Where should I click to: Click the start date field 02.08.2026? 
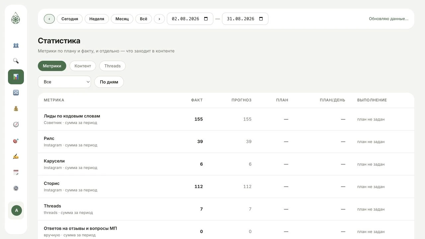pyautogui.click(x=190, y=19)
